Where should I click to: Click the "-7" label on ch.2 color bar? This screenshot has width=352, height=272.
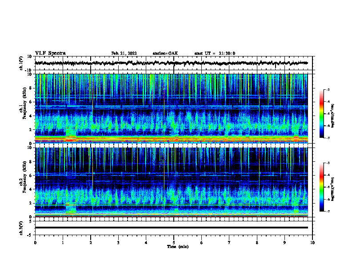328,212
